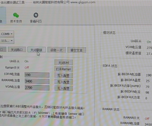The width and height of the screenshot is (152, 126).
Task: Click the Raman开关 Off status text
Action: tap(27, 68)
